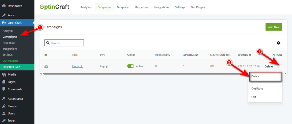The image size is (292, 124).
Task: Click the table settings gear icon
Action: click(279, 43)
